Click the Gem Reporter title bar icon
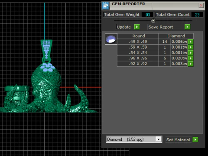 point(106,6)
